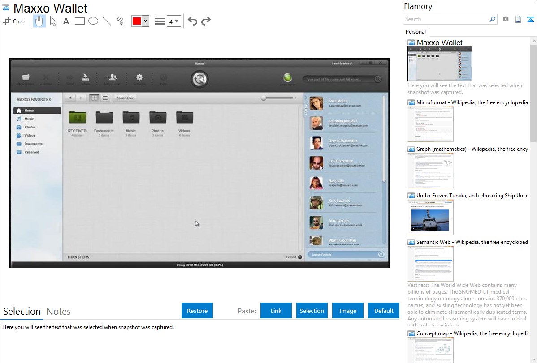This screenshot has width=537, height=363.
Task: Select the freehand scribble tool
Action: [120, 21]
